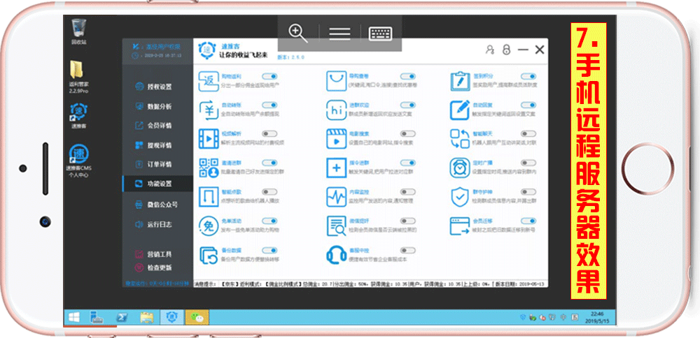Click the 微信巡逻 document search icon

pyautogui.click(x=337, y=226)
